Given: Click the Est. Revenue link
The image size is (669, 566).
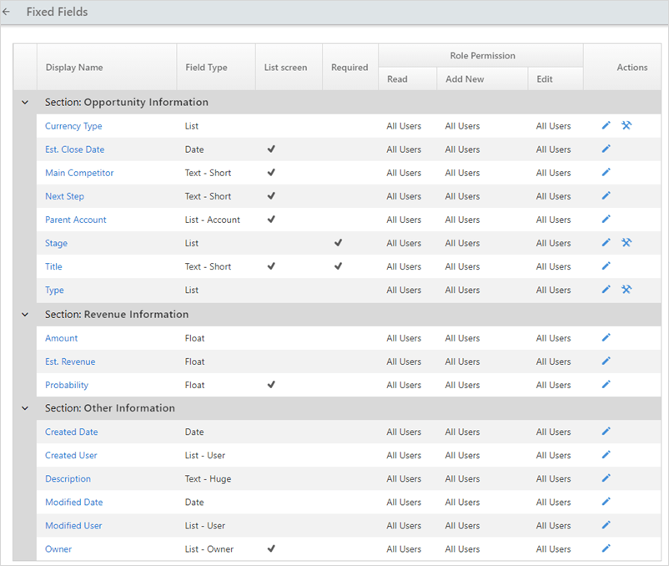Looking at the screenshot, I should click(x=70, y=361).
